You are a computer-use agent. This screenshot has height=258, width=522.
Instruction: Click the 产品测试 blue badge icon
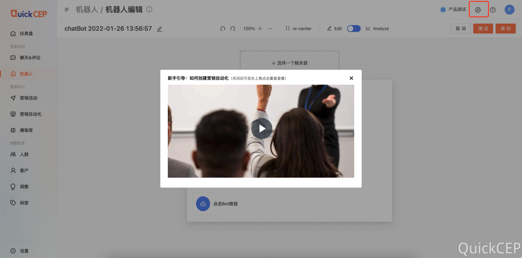point(443,10)
